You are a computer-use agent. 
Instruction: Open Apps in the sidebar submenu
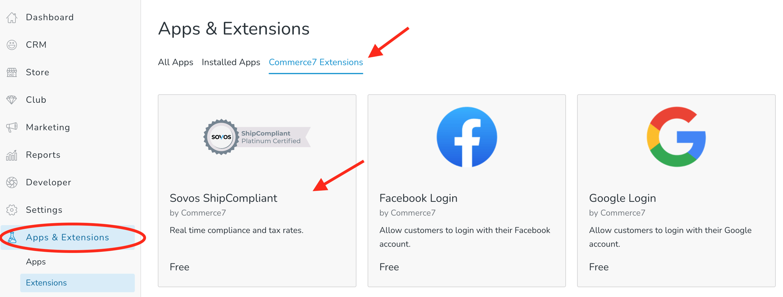tap(36, 261)
